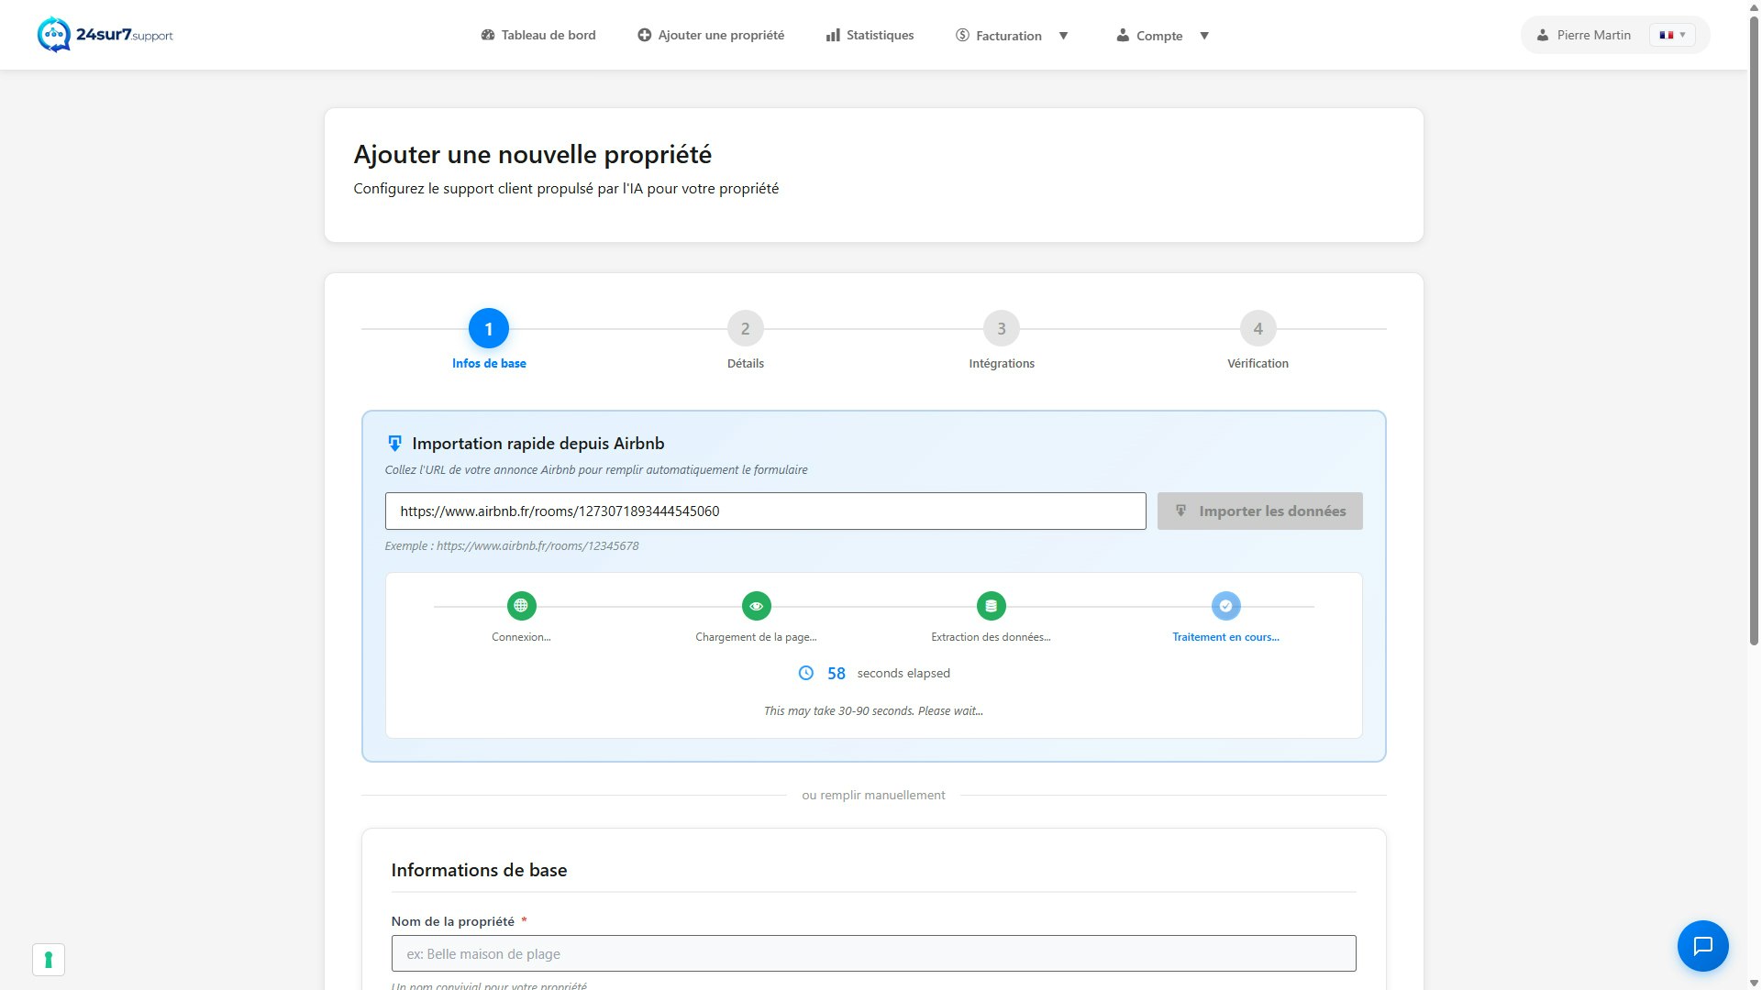Jump to step 4 Vérification circle
Image resolution: width=1762 pixels, height=990 pixels.
pos(1258,328)
